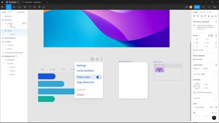Add auto layout with plus button
This screenshot has height=123, width=219.
(216, 74)
